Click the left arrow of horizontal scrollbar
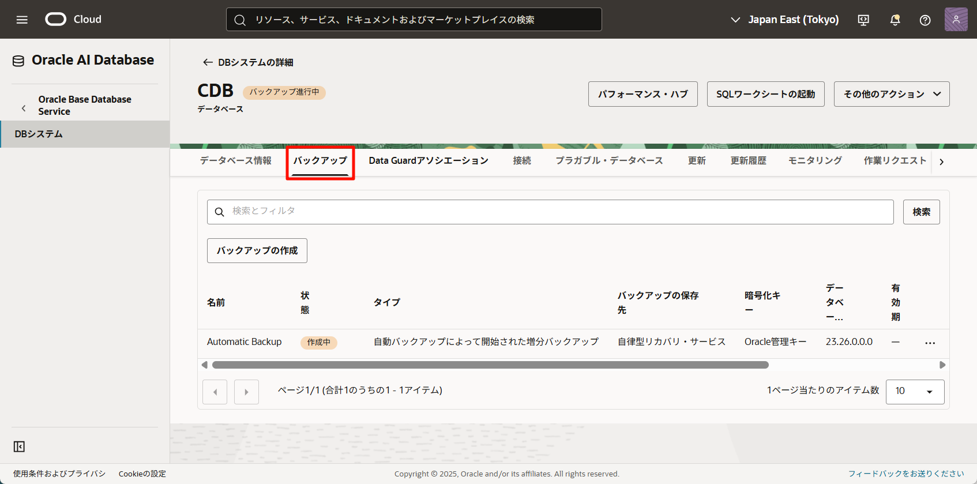 204,365
